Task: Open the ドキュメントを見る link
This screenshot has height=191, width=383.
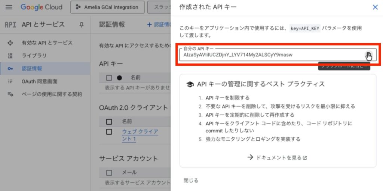Action: click(x=277, y=157)
